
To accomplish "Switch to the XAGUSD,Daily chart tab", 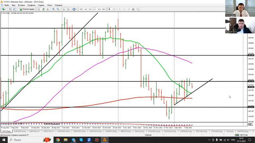I will 170,131.
